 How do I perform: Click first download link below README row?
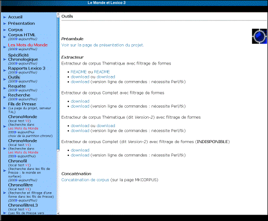(x=80, y=77)
